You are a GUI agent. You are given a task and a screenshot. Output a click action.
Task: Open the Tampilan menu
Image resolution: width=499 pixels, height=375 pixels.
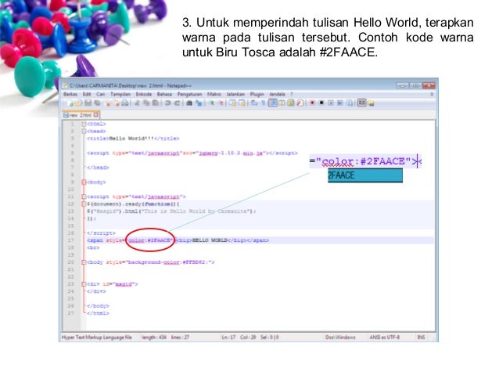120,94
